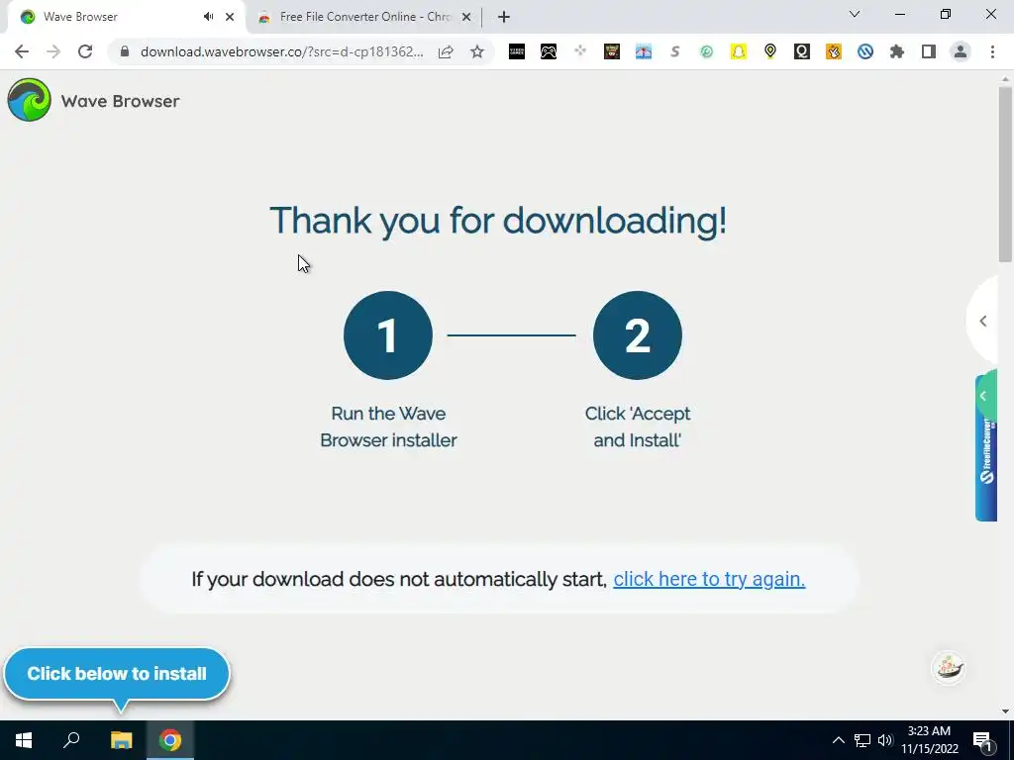Click the page vertical scrollbar thumb
Viewport: 1014px width, 760px height.
click(x=1005, y=174)
